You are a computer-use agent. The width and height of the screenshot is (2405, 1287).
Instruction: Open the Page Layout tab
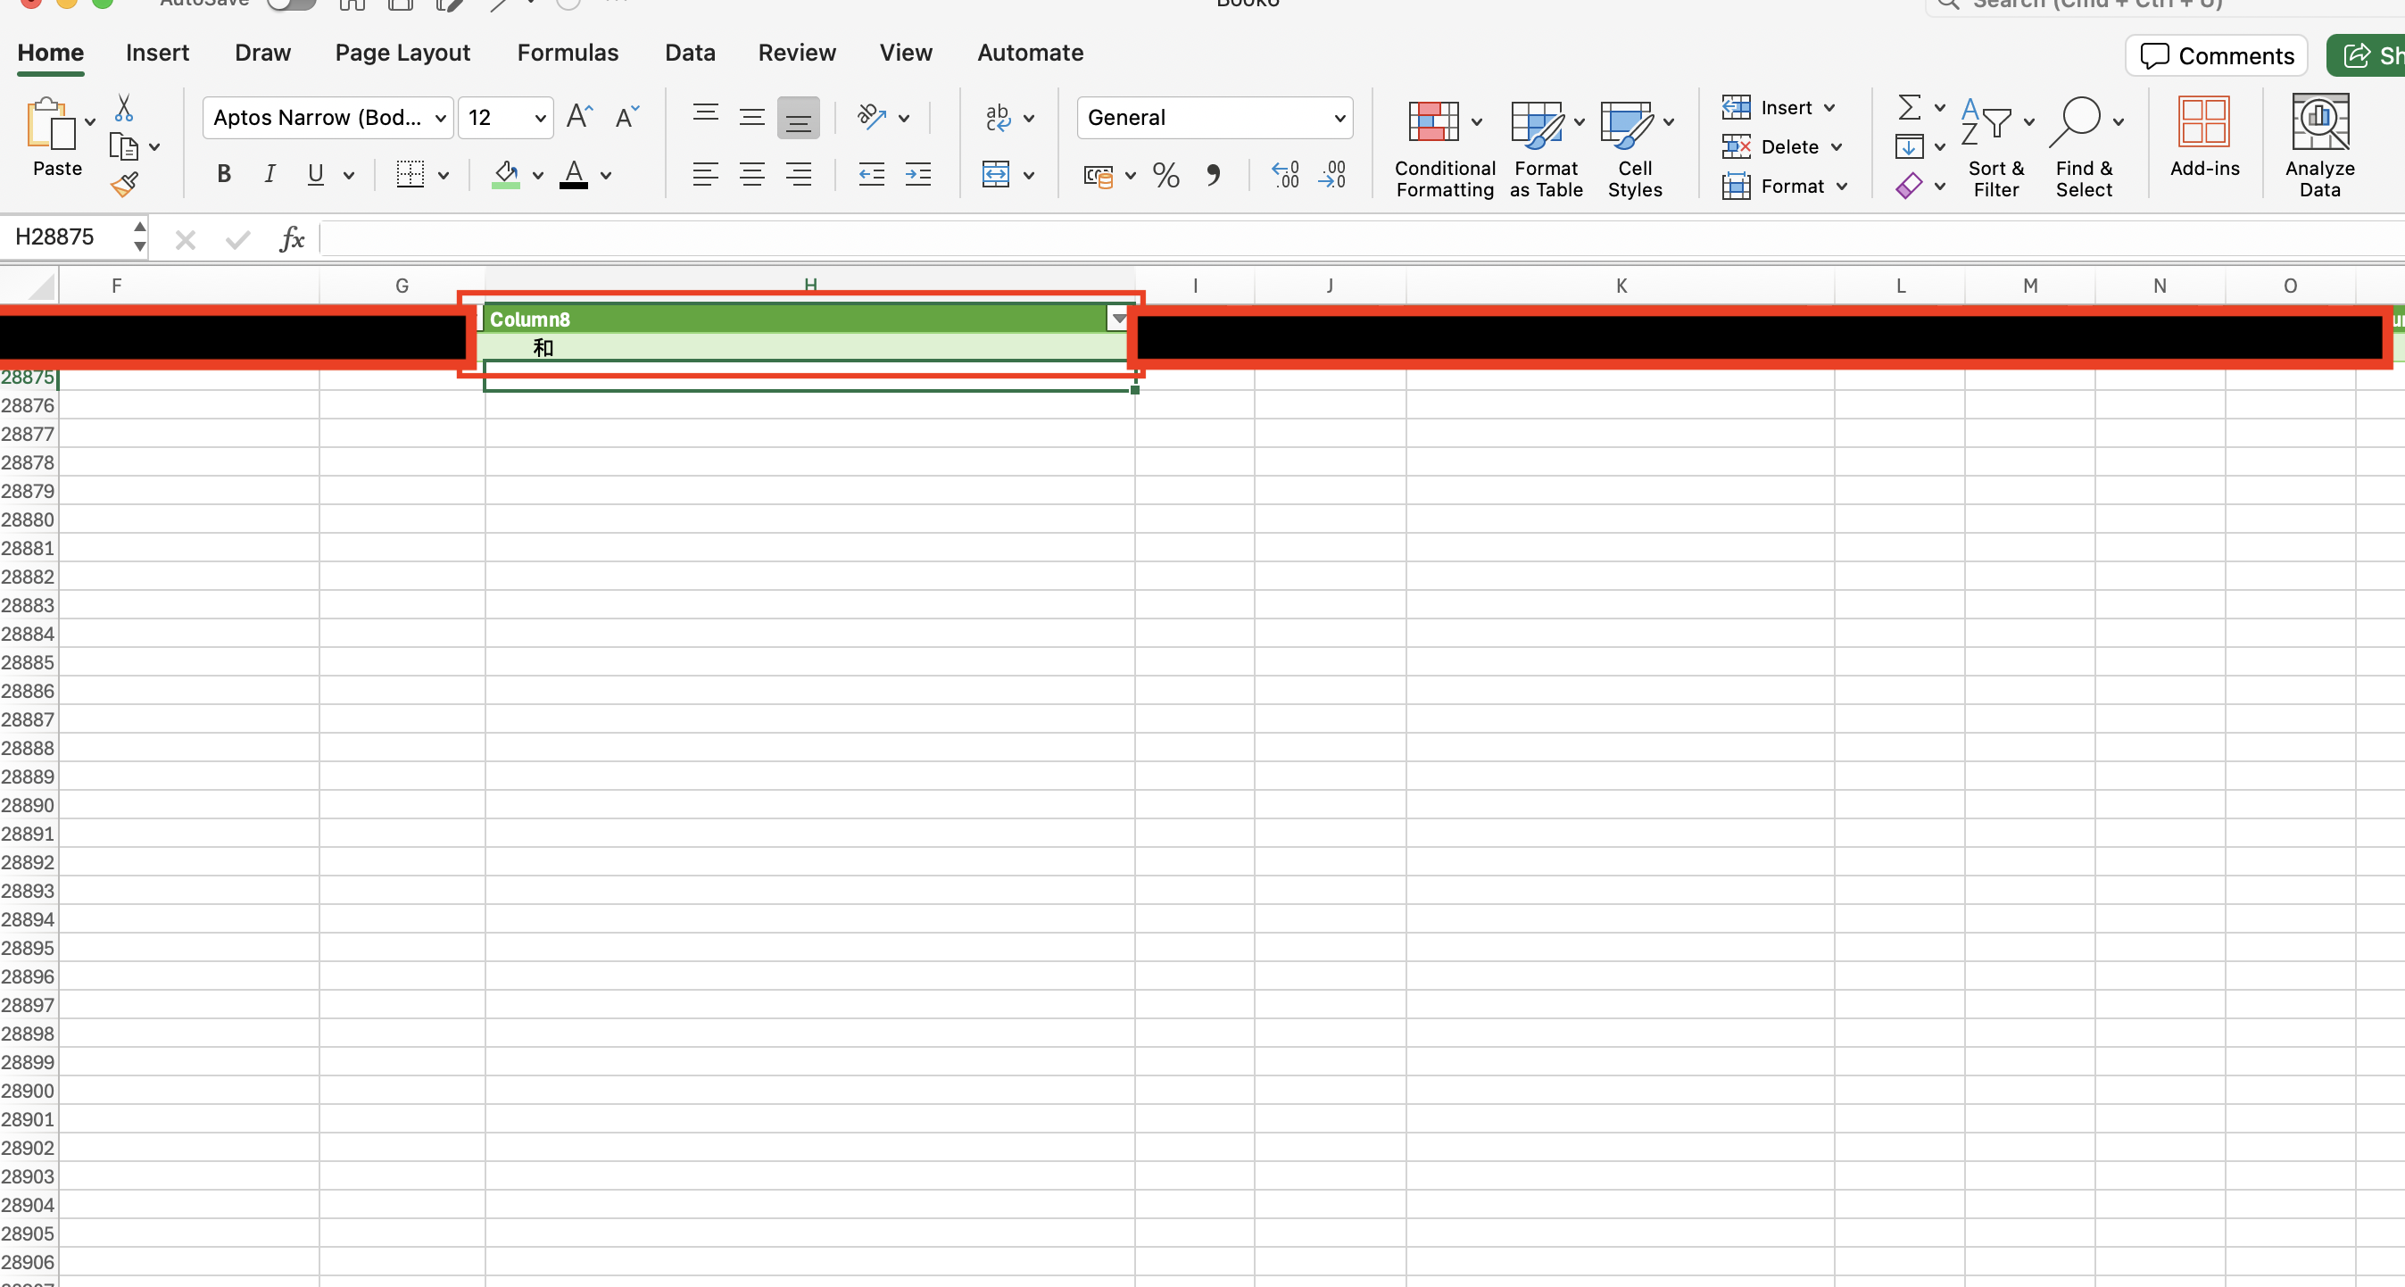pyautogui.click(x=402, y=53)
